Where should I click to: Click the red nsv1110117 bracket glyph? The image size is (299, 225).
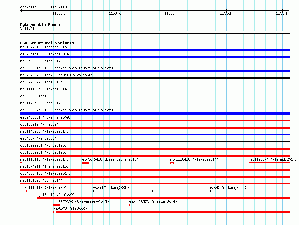pyautogui.click(x=25, y=191)
